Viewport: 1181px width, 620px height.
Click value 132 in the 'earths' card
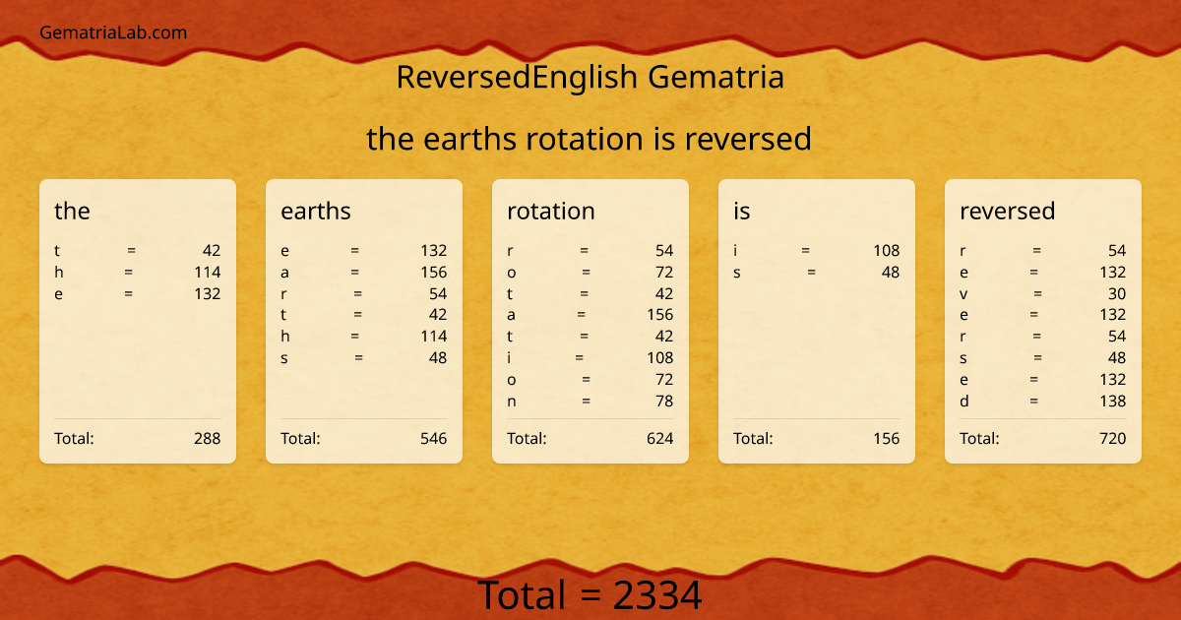pyautogui.click(x=434, y=251)
